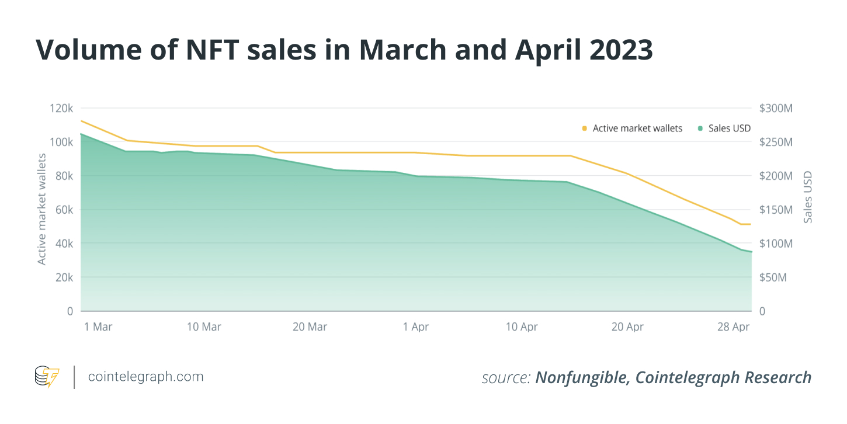Click the vertical Sales USD axis title
The width and height of the screenshot is (847, 424).
pos(808,197)
